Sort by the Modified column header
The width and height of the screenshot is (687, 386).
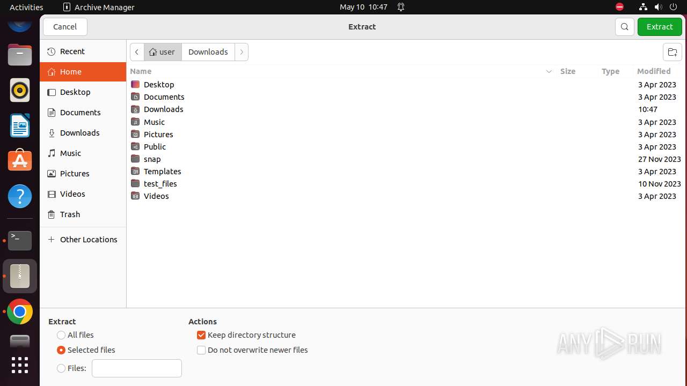(654, 71)
